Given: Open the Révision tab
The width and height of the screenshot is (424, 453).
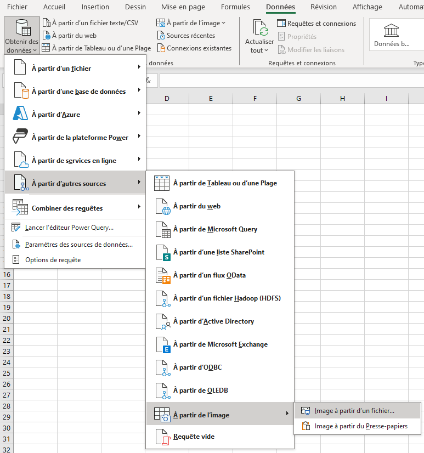Looking at the screenshot, I should [x=324, y=7].
